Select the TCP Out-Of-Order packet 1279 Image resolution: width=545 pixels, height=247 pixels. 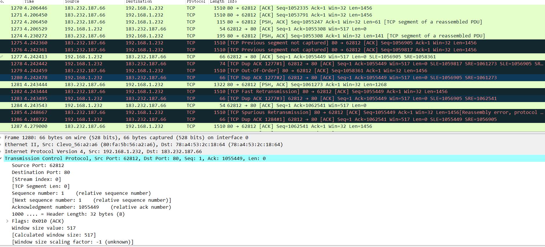(272, 71)
